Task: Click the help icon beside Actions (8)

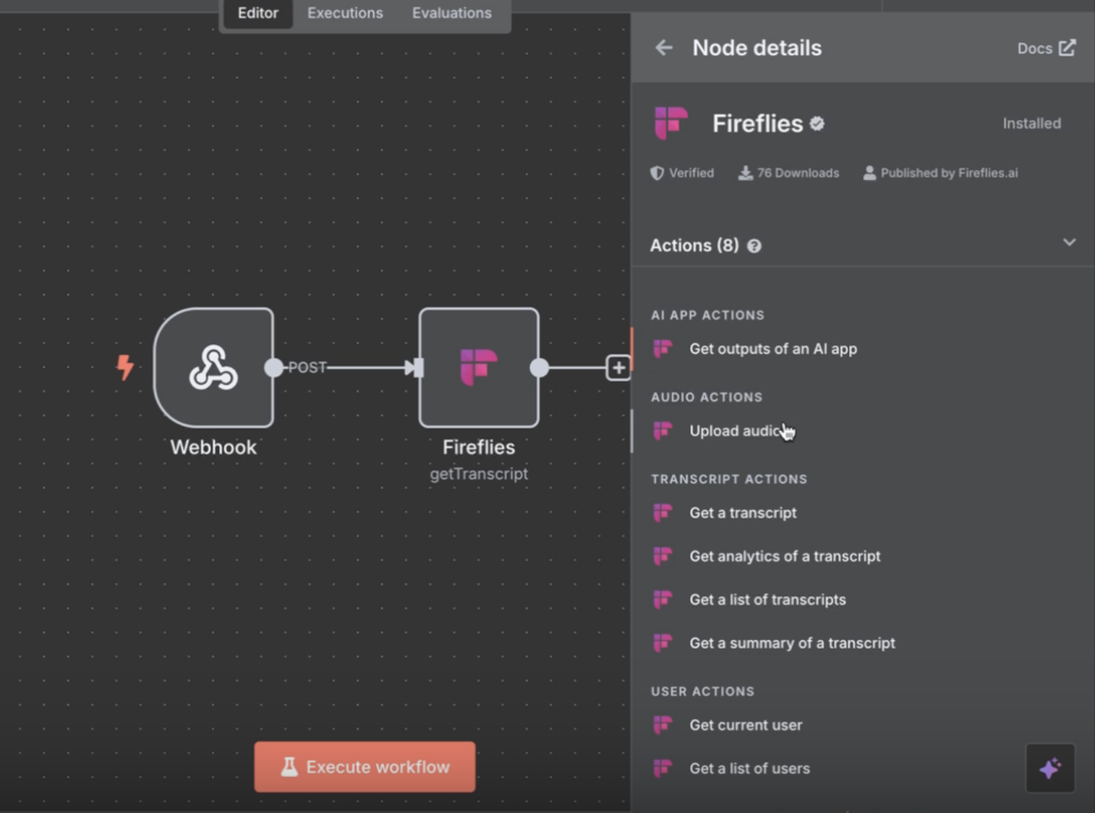Action: click(x=754, y=246)
